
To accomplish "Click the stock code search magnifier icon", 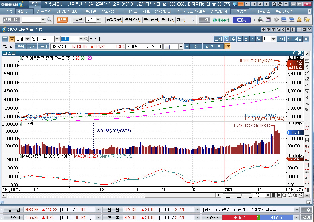I will click(86, 39).
